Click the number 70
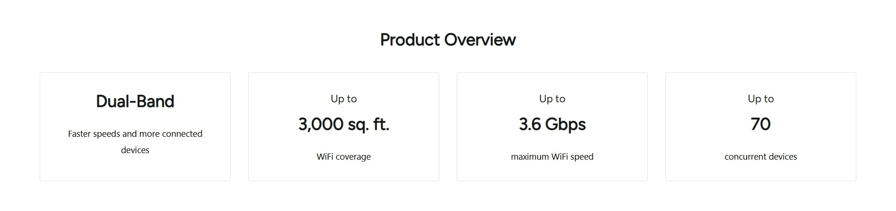Image resolution: width=896 pixels, height=211 pixels. (x=761, y=124)
